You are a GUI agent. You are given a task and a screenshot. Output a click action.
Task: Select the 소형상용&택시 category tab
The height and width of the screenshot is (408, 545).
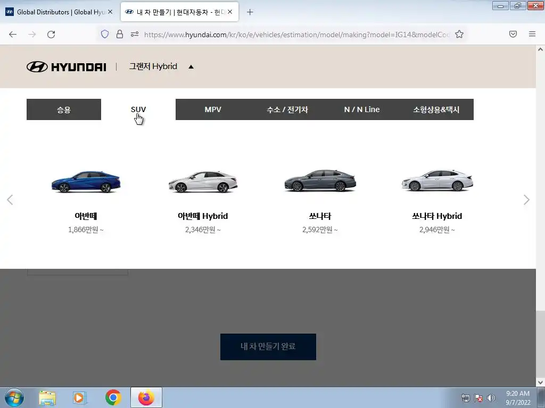pyautogui.click(x=436, y=109)
